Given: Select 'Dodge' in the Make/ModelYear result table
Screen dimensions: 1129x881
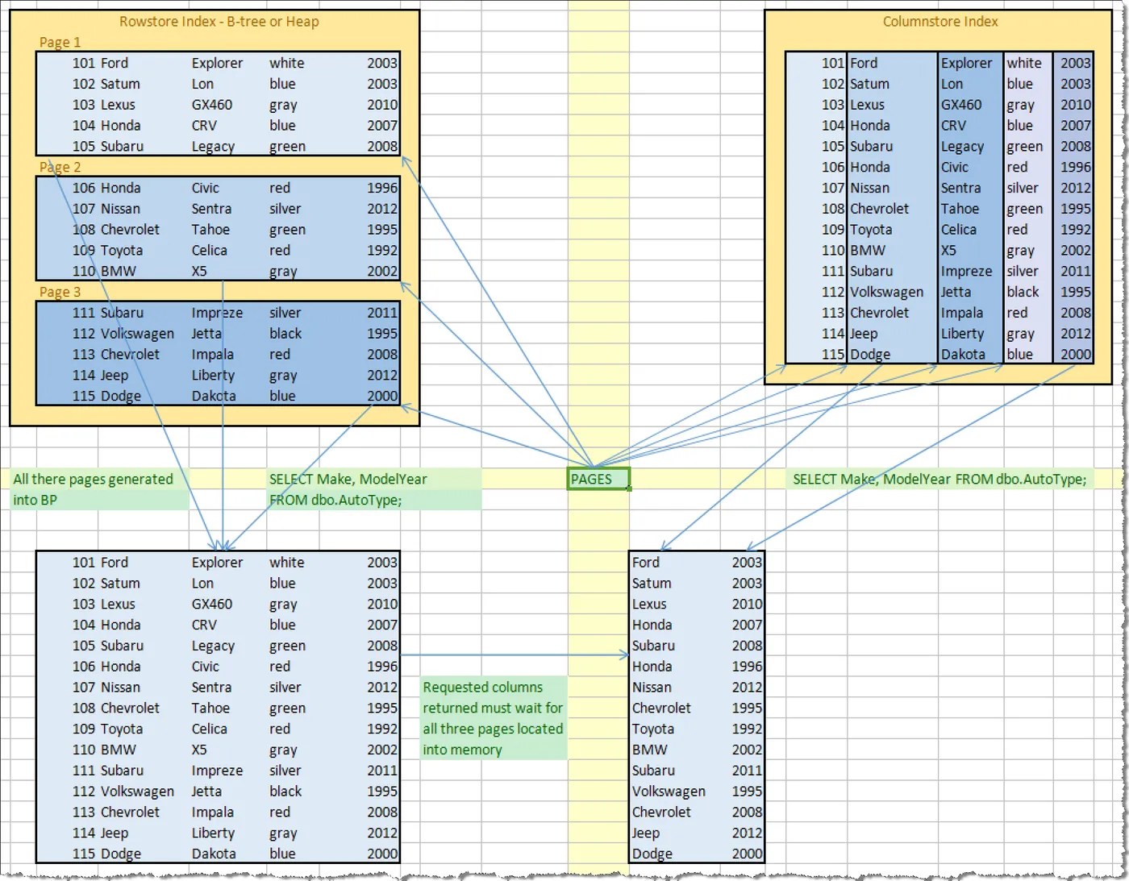Looking at the screenshot, I should pos(652,854).
